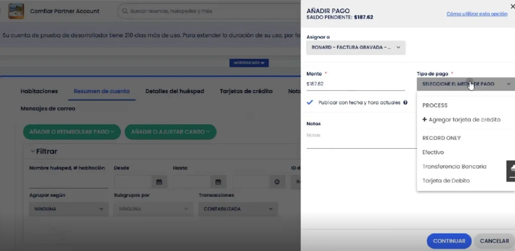515x251 pixels.
Task: Expand the Transacciones Contabilizada dropdown
Action: coord(238,208)
